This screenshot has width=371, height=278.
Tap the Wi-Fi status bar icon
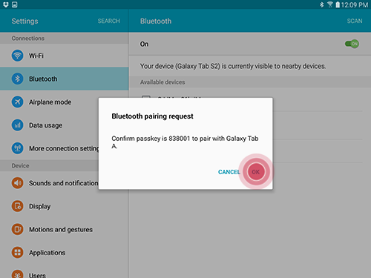pyautogui.click(x=330, y=4)
